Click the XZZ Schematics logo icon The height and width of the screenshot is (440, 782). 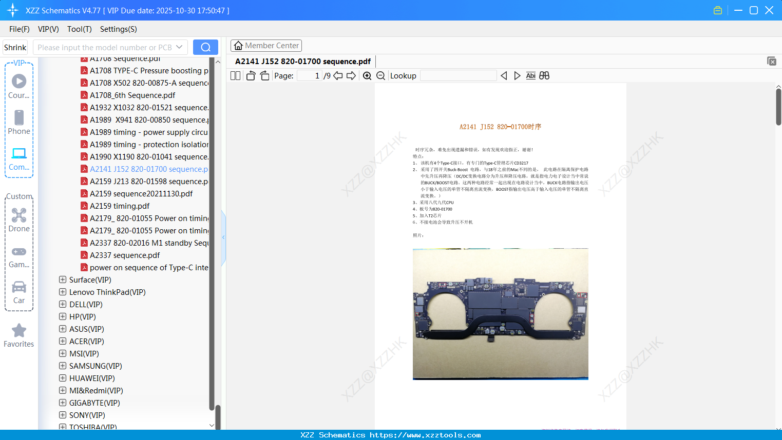13,10
